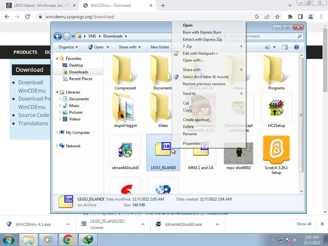This screenshot has width=328, height=246.
Task: Click the Translations link
Action: point(33,123)
